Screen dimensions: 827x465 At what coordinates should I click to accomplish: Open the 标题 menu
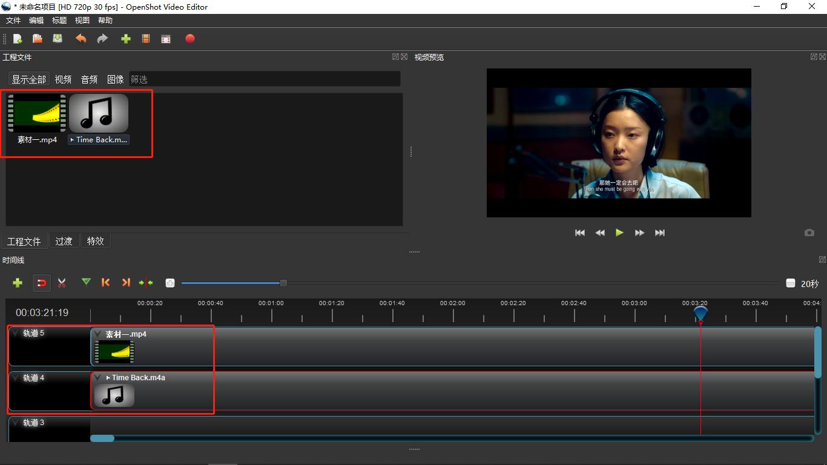(x=59, y=20)
